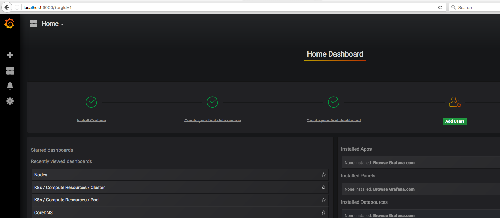Star the Nodes dashboard

tap(323, 175)
